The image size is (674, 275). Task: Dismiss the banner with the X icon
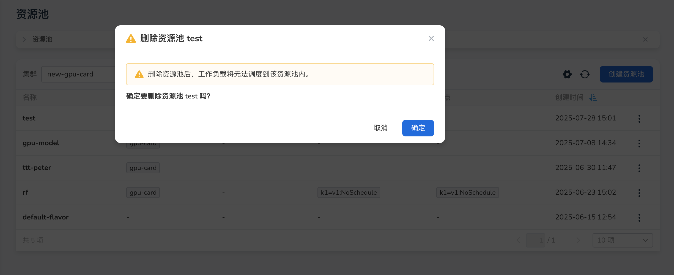[x=645, y=39]
